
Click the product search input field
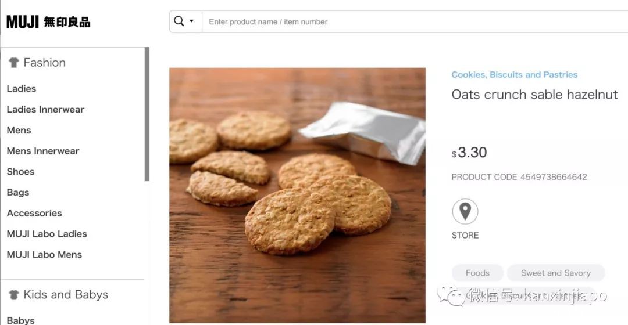[407, 21]
